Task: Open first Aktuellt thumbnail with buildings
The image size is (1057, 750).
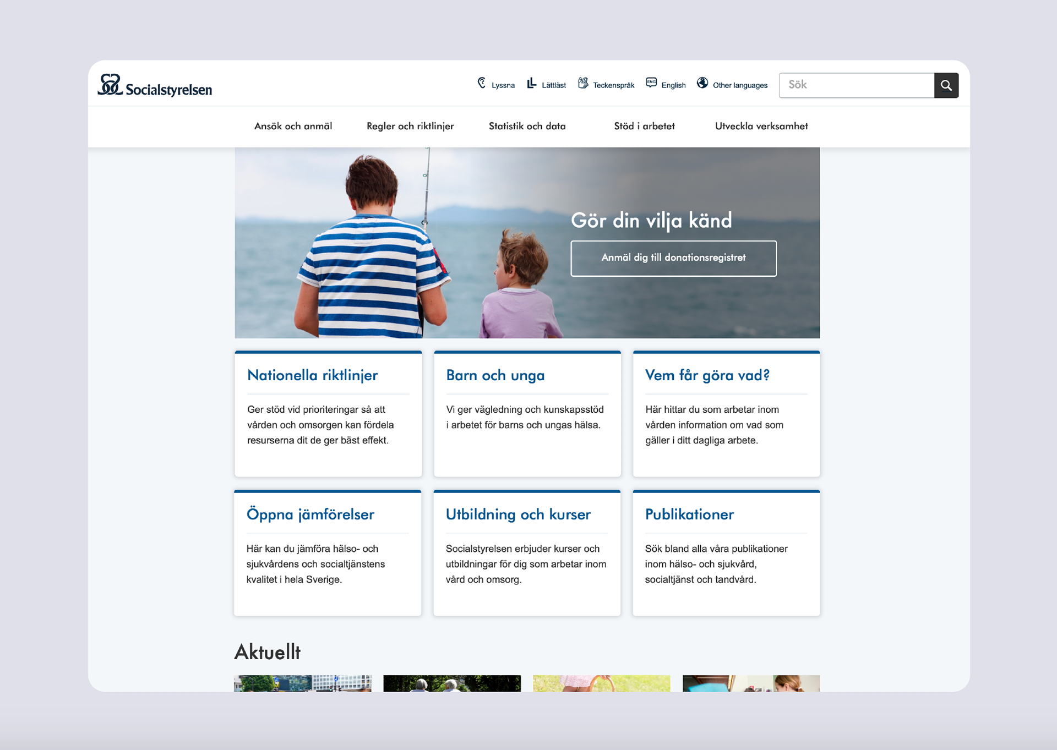Action: coord(303,683)
